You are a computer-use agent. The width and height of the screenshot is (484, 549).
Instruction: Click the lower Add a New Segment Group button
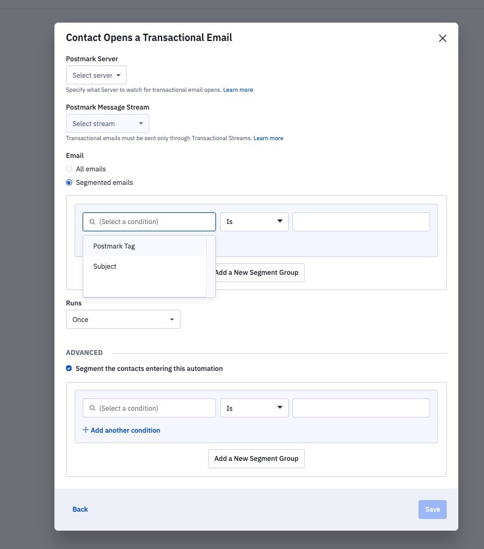(256, 458)
